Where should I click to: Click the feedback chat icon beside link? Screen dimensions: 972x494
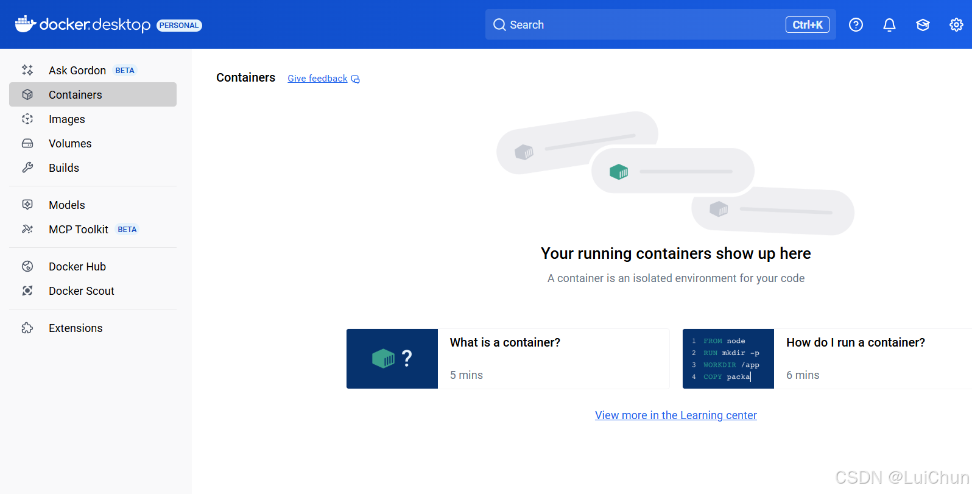[356, 79]
